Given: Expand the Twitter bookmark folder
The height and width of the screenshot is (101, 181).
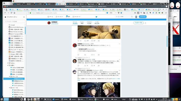Looking at the screenshot, I should pyautogui.click(x=8, y=63).
